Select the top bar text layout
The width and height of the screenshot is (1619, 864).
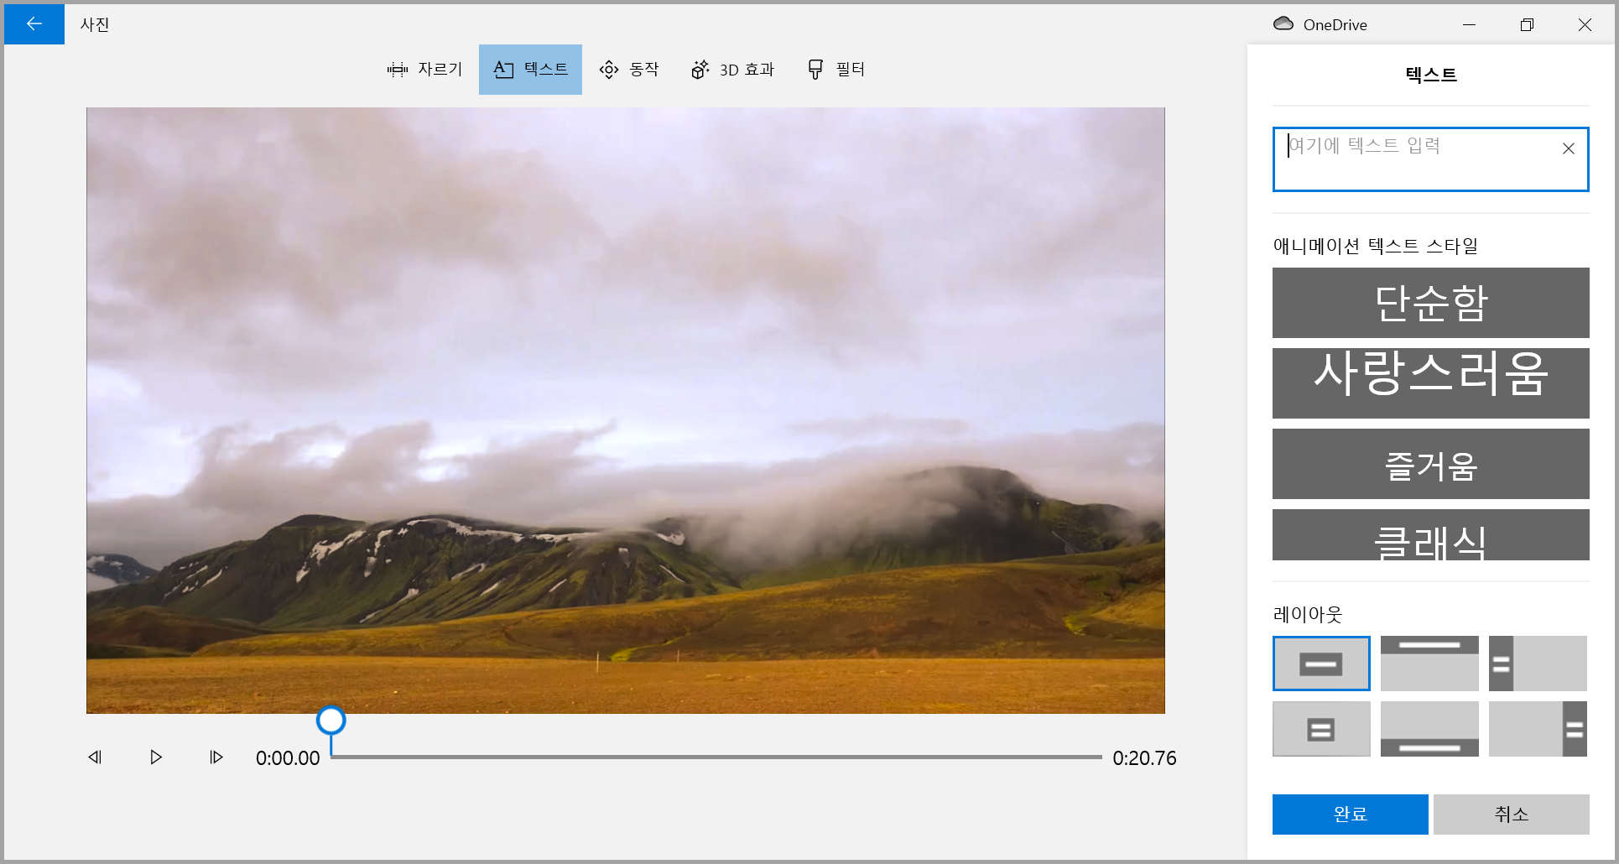coord(1429,664)
